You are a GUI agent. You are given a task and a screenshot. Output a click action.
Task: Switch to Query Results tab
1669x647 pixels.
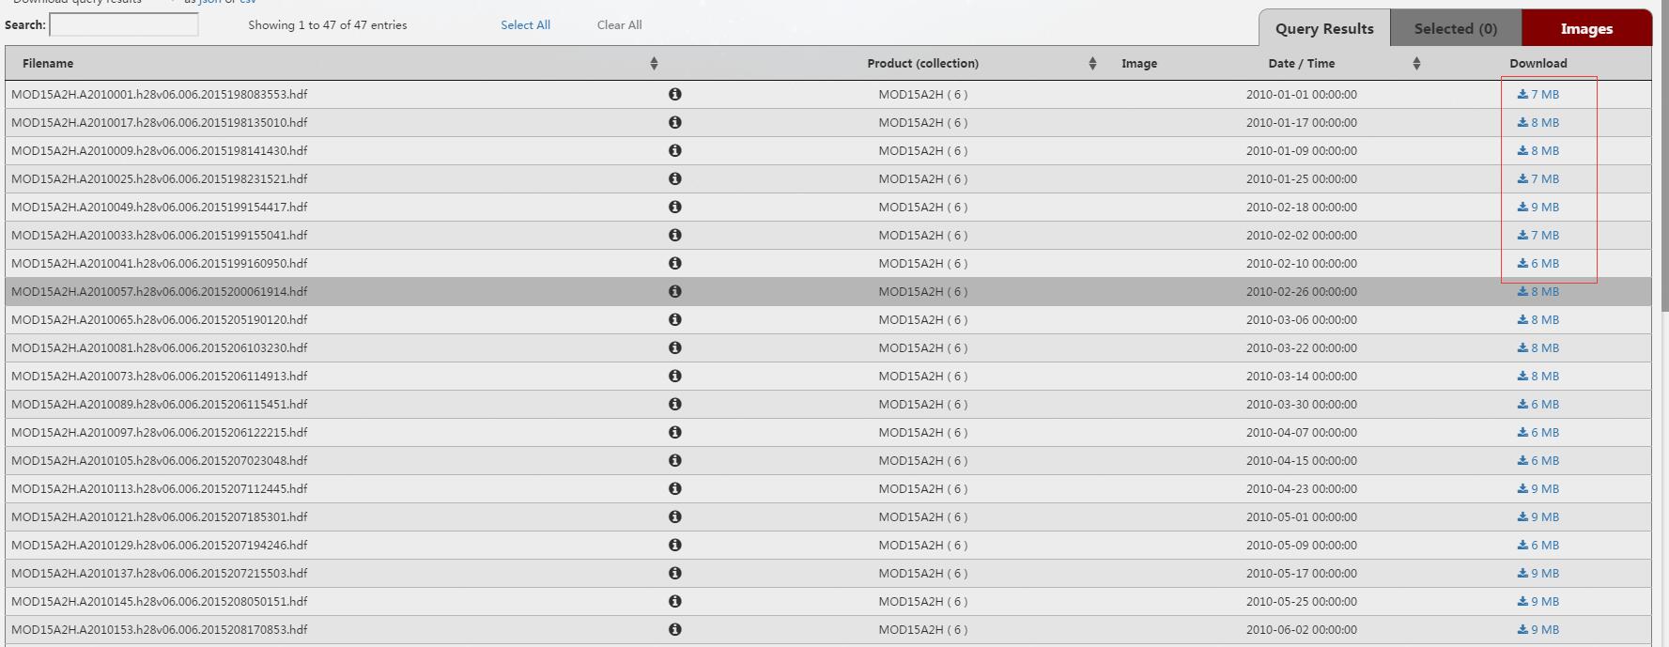pyautogui.click(x=1324, y=28)
